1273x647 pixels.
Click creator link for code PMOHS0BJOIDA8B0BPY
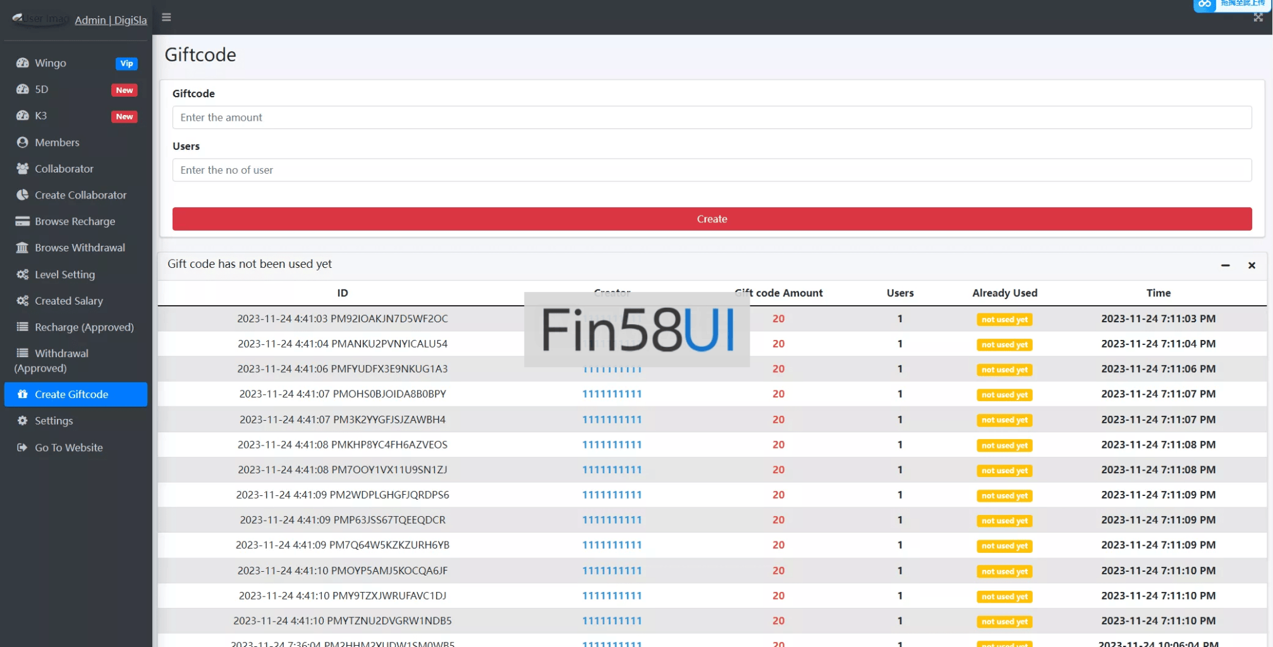(611, 394)
